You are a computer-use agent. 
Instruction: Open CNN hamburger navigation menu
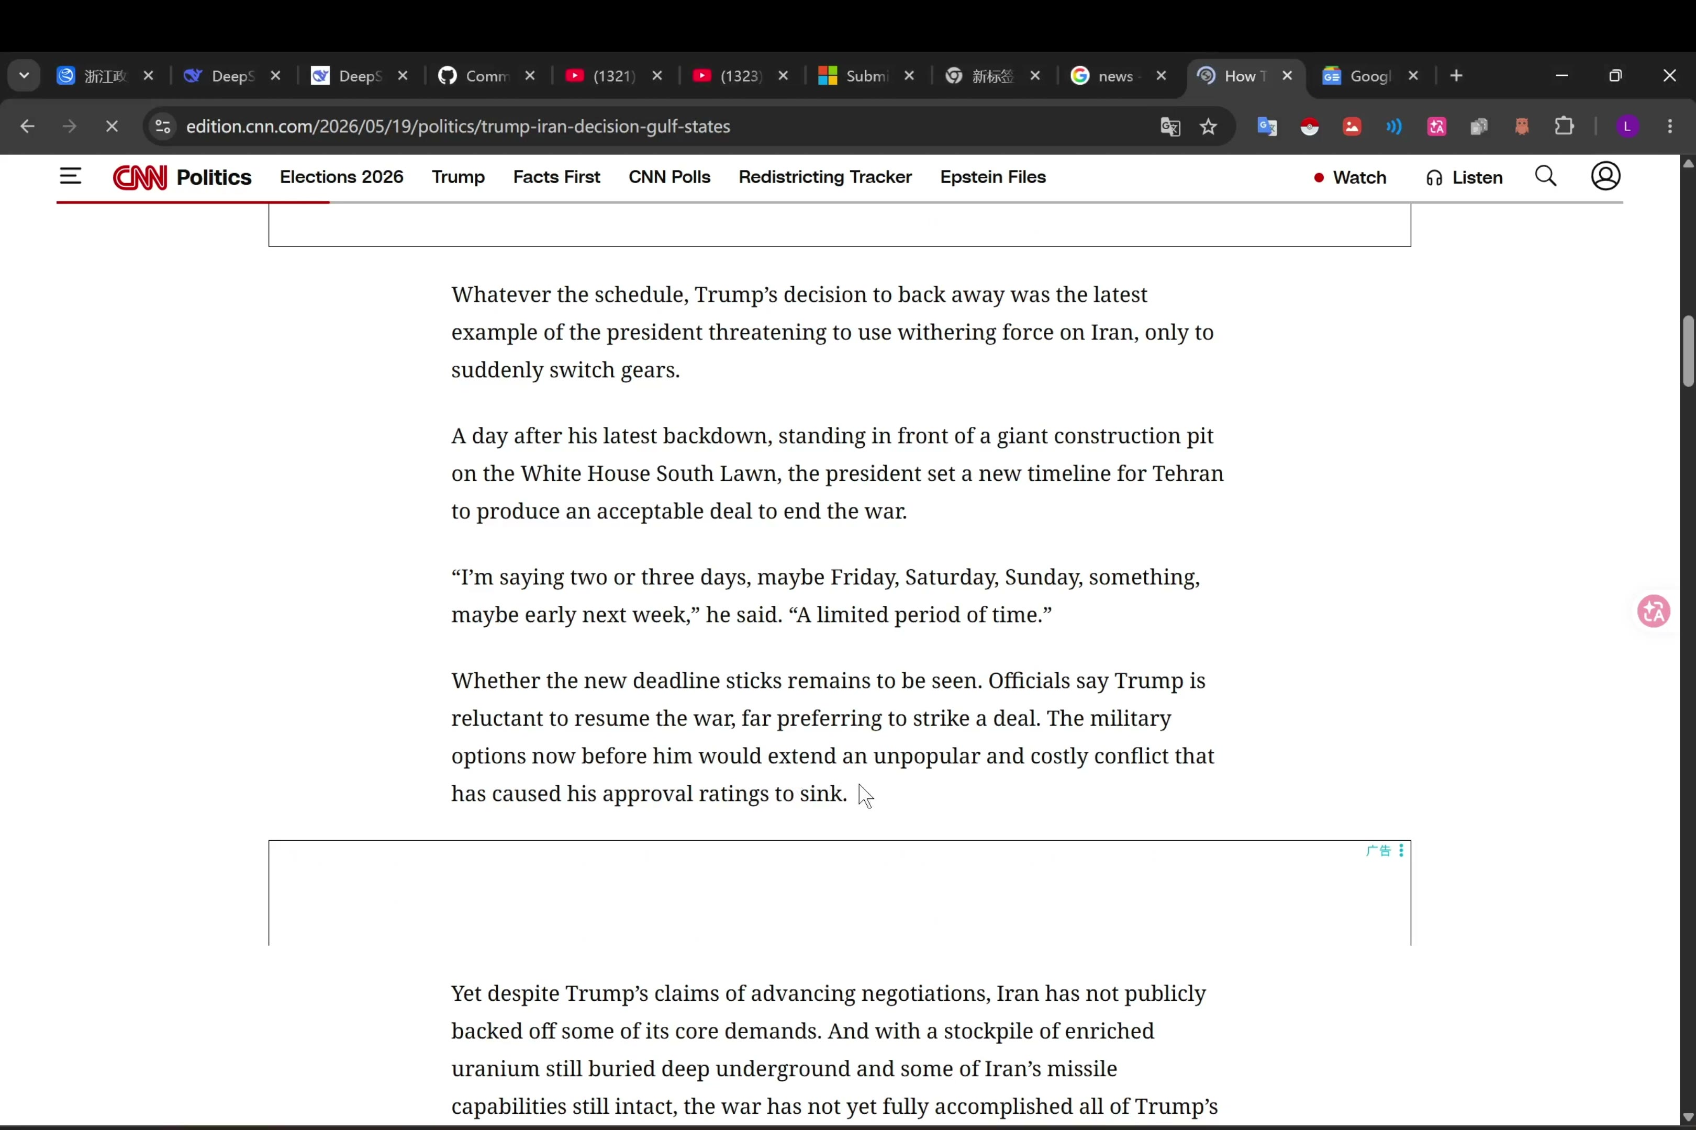(70, 177)
